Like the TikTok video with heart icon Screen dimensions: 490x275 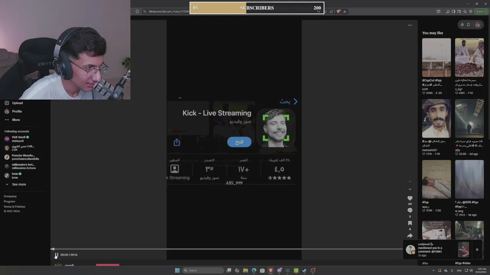(x=410, y=198)
